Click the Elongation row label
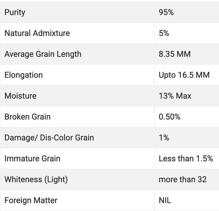The image size is (219, 211). click(24, 75)
